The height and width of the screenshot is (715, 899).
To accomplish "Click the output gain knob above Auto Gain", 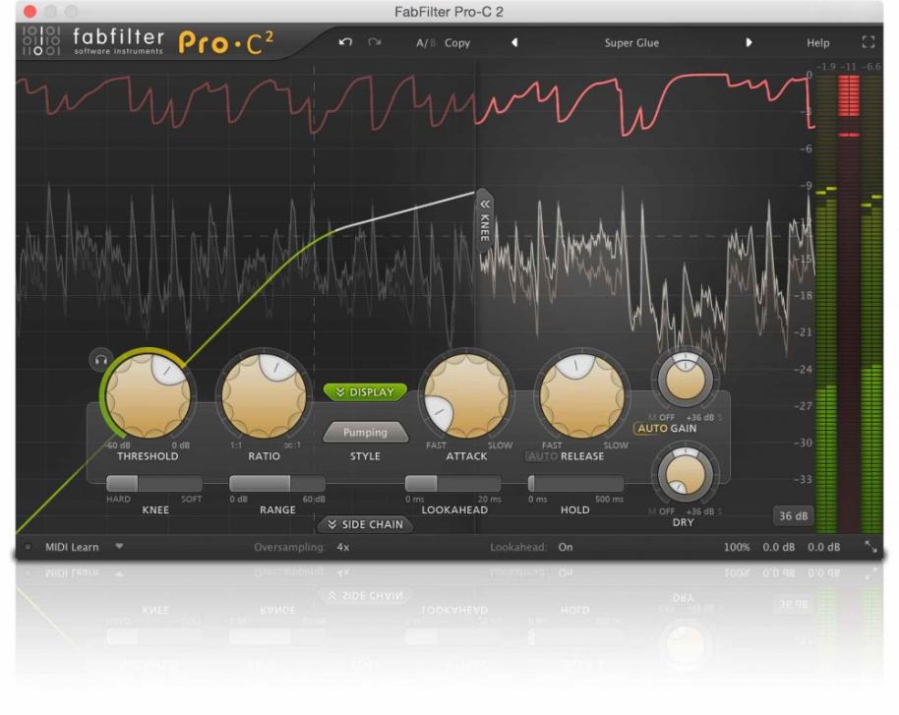I will click(x=684, y=380).
